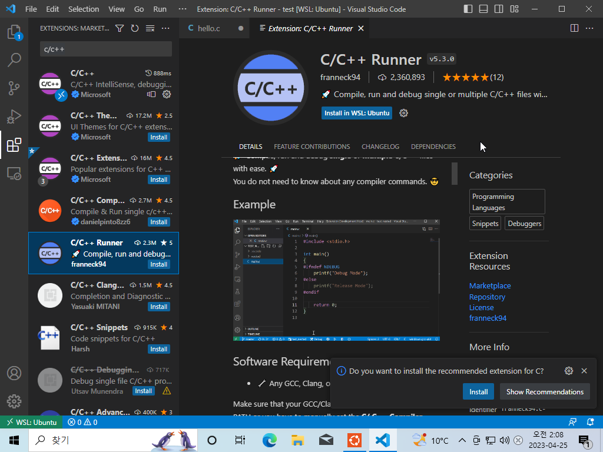Open notifications bell in status bar

point(591,422)
